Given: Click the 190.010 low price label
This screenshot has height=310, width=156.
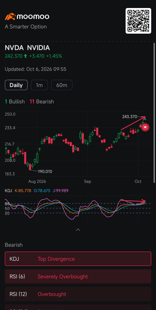Looking at the screenshot, I should 45,172.
